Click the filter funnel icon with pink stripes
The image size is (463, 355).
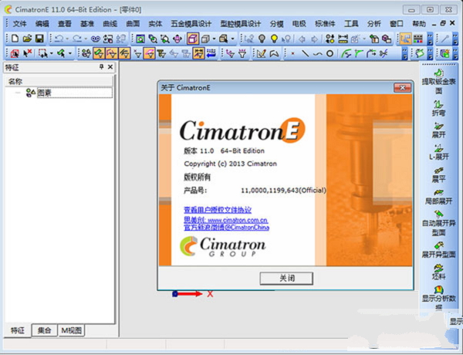coord(242,53)
